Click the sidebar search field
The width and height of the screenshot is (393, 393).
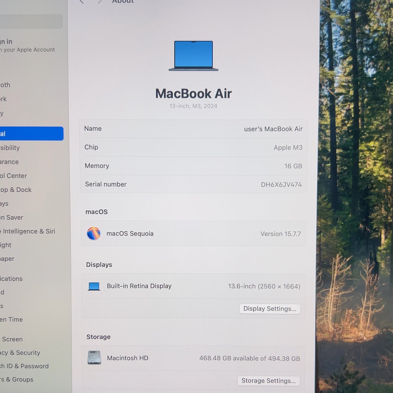31,21
